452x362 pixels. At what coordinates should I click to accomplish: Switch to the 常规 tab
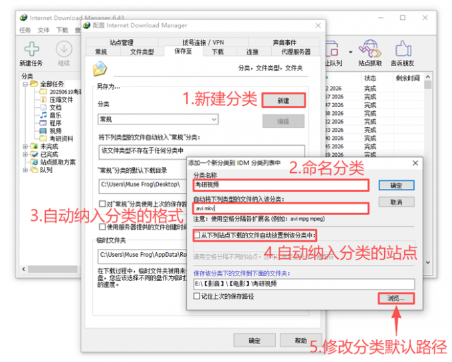click(x=101, y=52)
